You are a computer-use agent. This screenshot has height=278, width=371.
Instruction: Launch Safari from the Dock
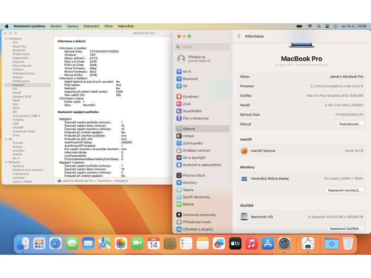point(55,244)
